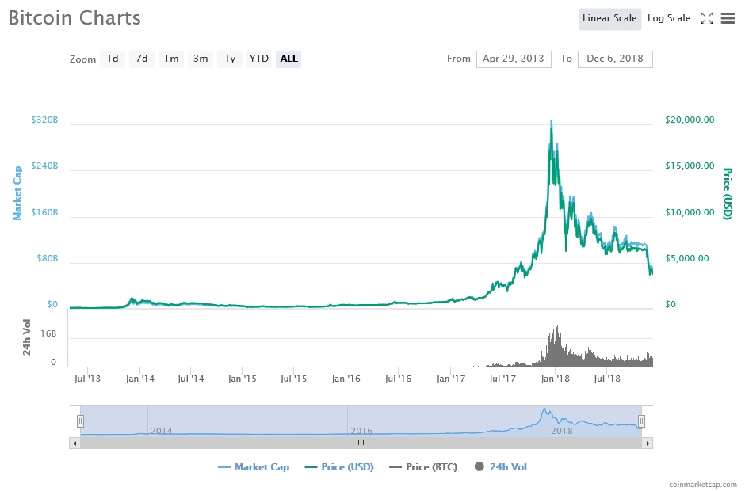Set zoom to 1m
The width and height of the screenshot is (745, 491).
pyautogui.click(x=171, y=59)
